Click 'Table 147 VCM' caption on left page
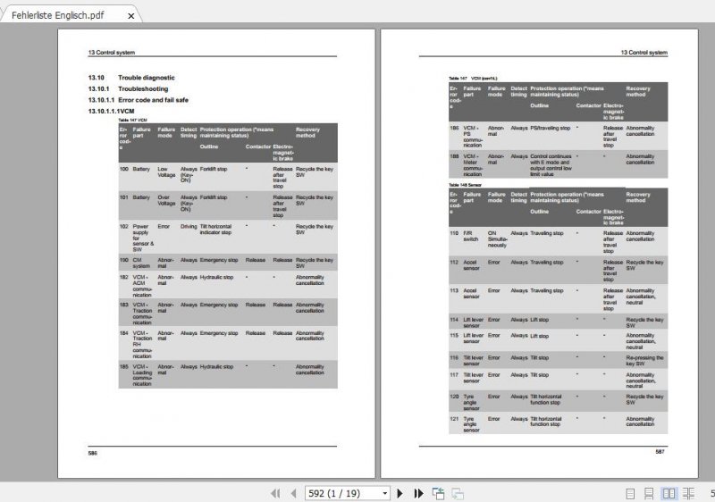The image size is (715, 502). (132, 121)
